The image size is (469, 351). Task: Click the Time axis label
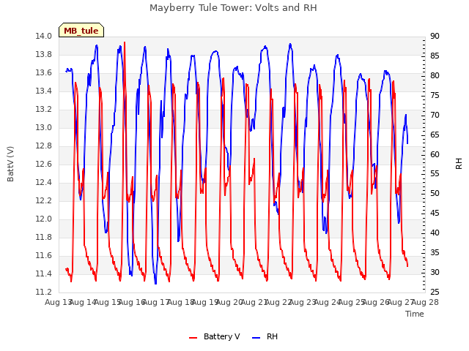tap(415, 314)
